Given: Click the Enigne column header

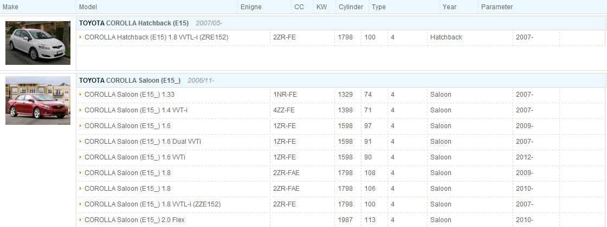Looking at the screenshot, I should (251, 7).
